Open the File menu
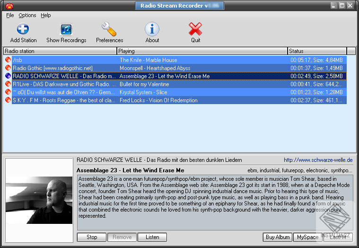This screenshot has width=359, height=248. pos(10,15)
